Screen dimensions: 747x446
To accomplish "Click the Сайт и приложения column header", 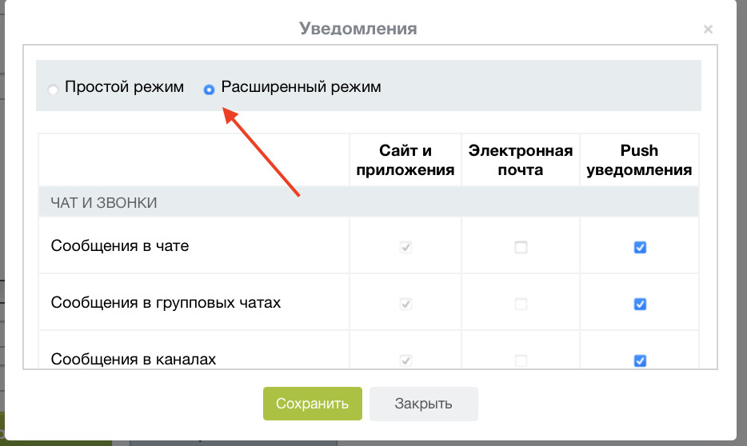I will (x=405, y=160).
